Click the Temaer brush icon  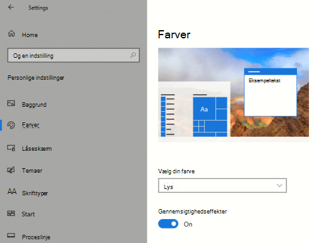point(11,170)
